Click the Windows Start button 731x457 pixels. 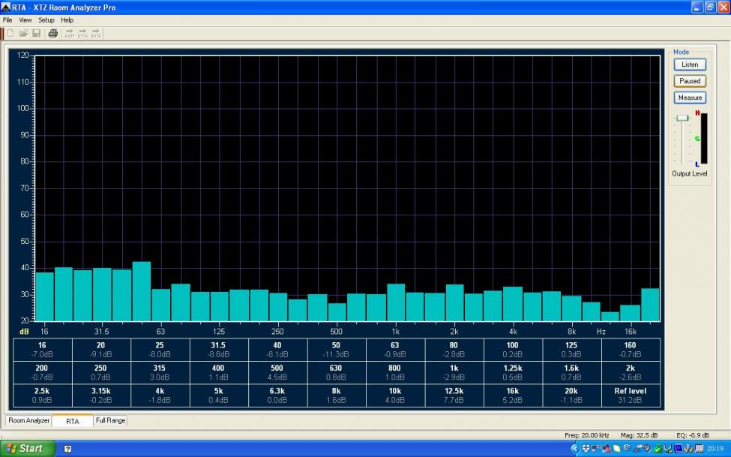(x=27, y=449)
